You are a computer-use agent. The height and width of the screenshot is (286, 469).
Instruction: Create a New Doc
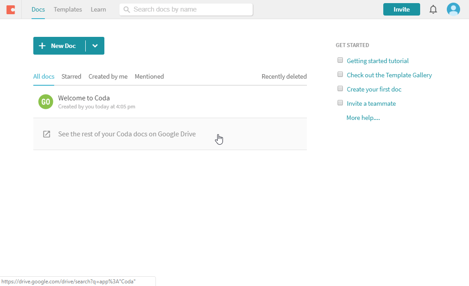pyautogui.click(x=60, y=46)
